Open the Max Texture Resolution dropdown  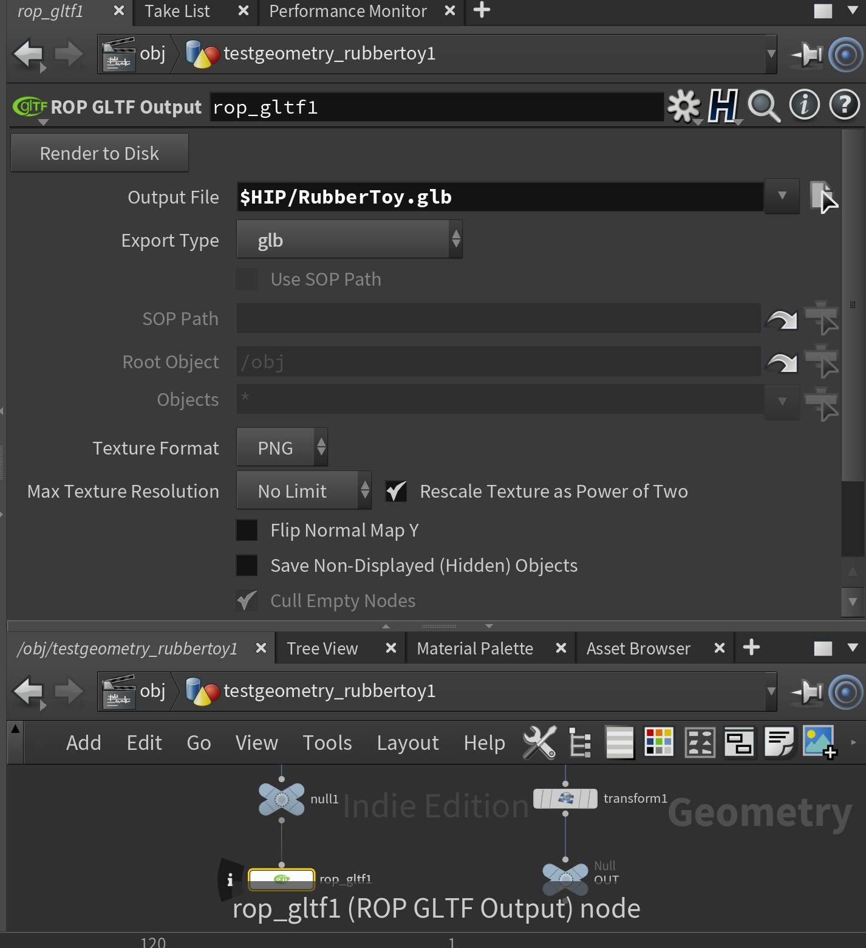tap(304, 490)
